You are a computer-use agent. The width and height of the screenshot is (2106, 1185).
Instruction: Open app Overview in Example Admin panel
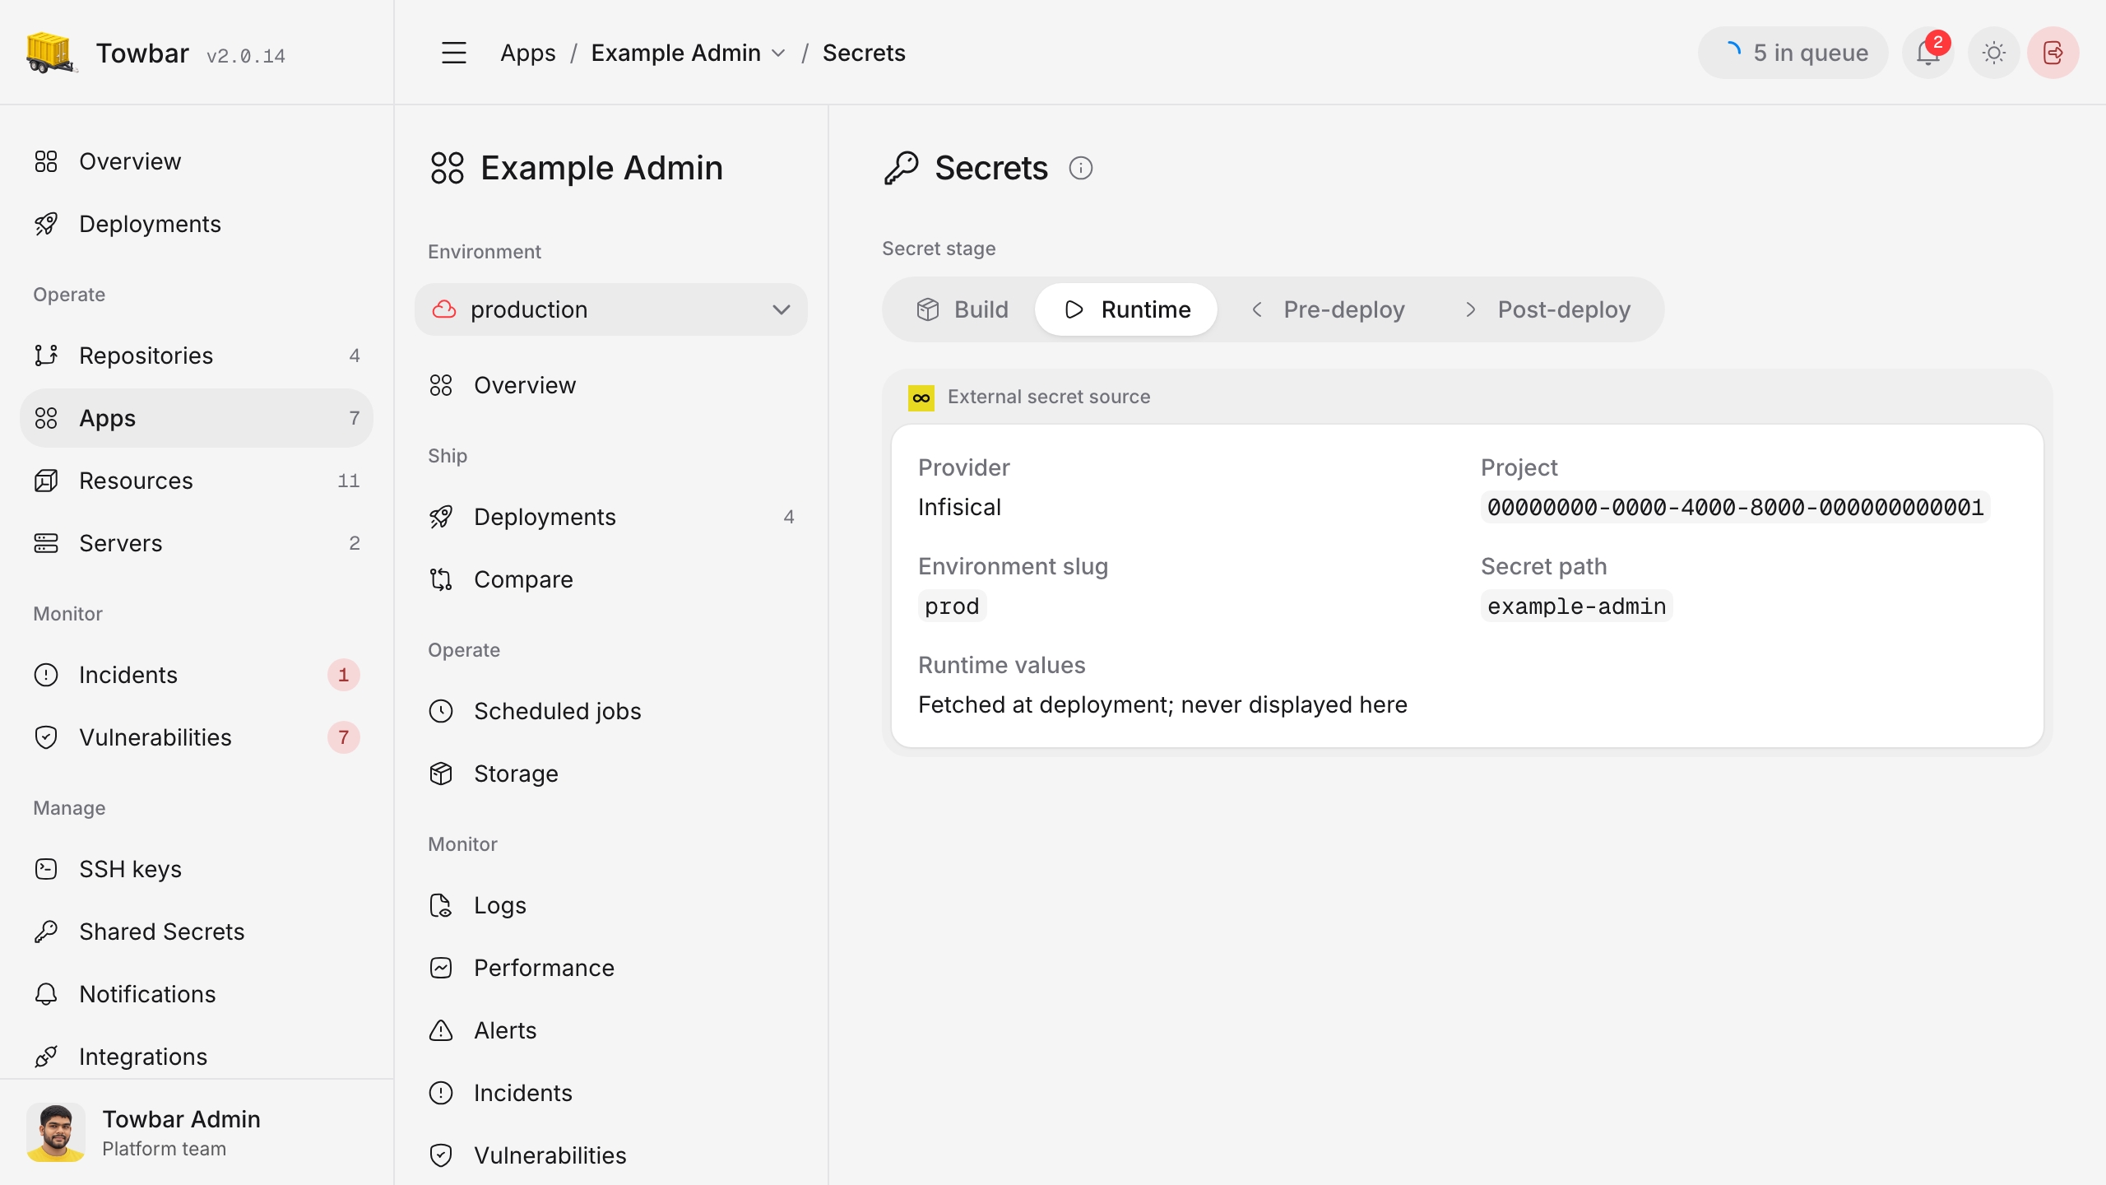(x=610, y=385)
